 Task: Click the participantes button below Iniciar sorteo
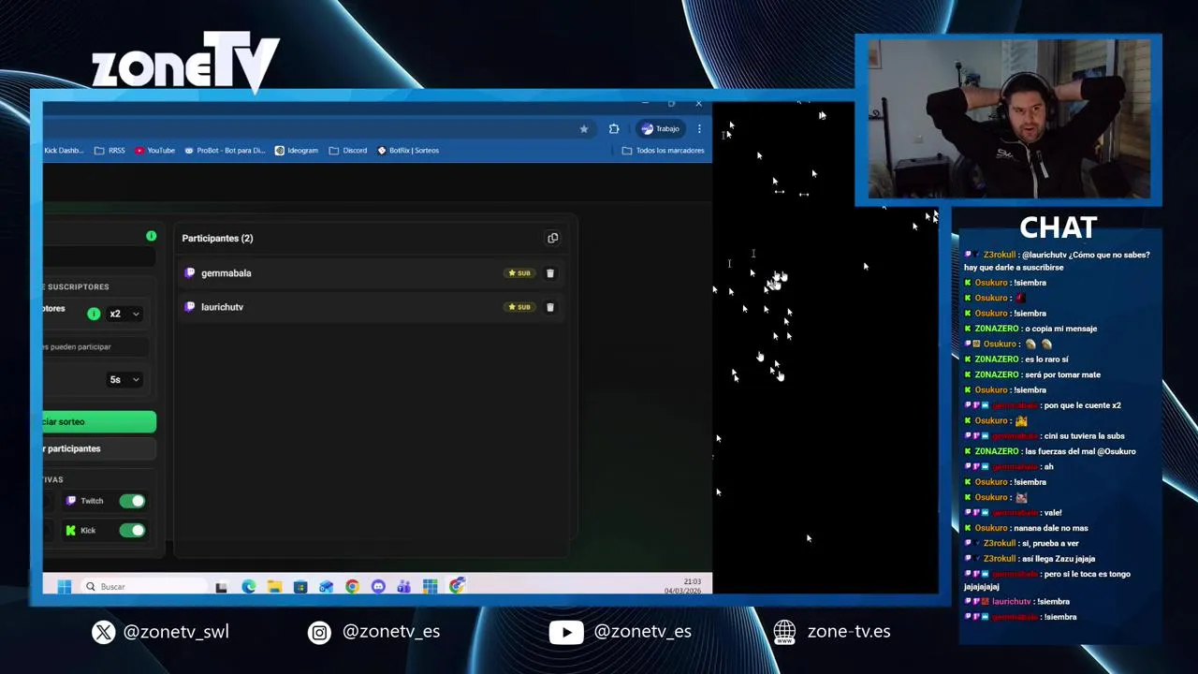(x=99, y=448)
